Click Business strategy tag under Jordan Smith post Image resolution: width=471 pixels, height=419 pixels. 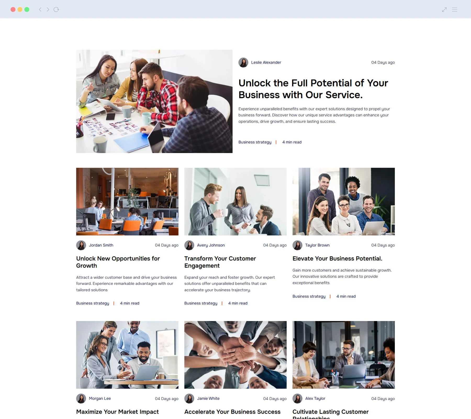click(x=93, y=303)
